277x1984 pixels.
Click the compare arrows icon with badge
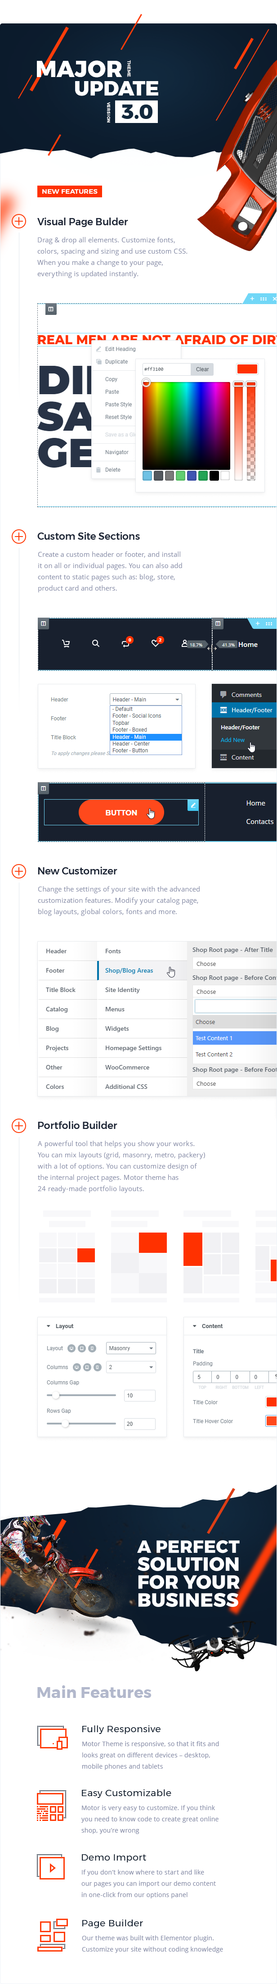click(125, 643)
